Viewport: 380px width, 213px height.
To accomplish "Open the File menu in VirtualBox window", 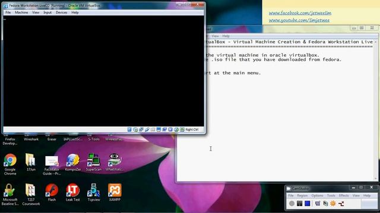I will pos(8,12).
